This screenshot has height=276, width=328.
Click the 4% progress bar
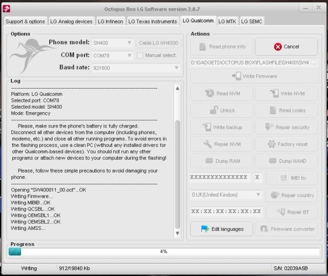pos(164,251)
